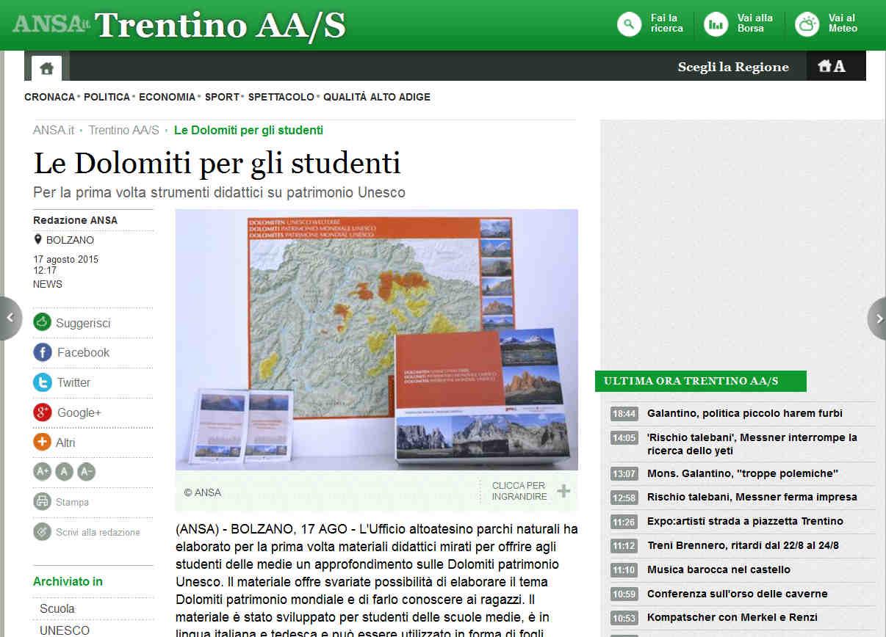Decrease font size with A- button

tap(86, 471)
